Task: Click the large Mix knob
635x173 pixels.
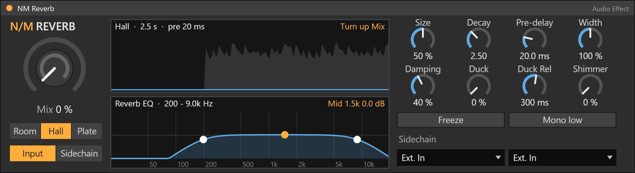Action: (x=55, y=68)
